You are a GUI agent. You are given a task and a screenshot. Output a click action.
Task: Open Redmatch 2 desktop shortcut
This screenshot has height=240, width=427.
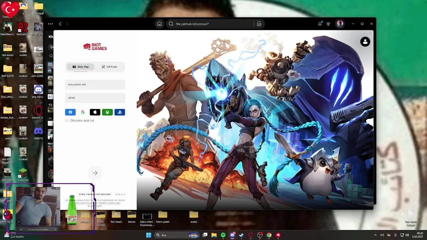pos(23,29)
